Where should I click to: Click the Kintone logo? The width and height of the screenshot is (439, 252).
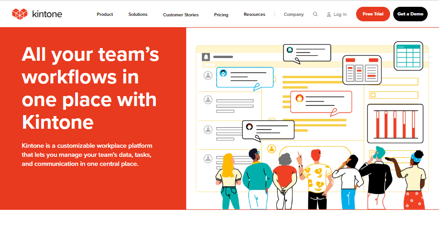(x=37, y=14)
